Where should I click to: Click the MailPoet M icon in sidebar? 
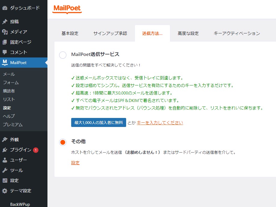5,63
